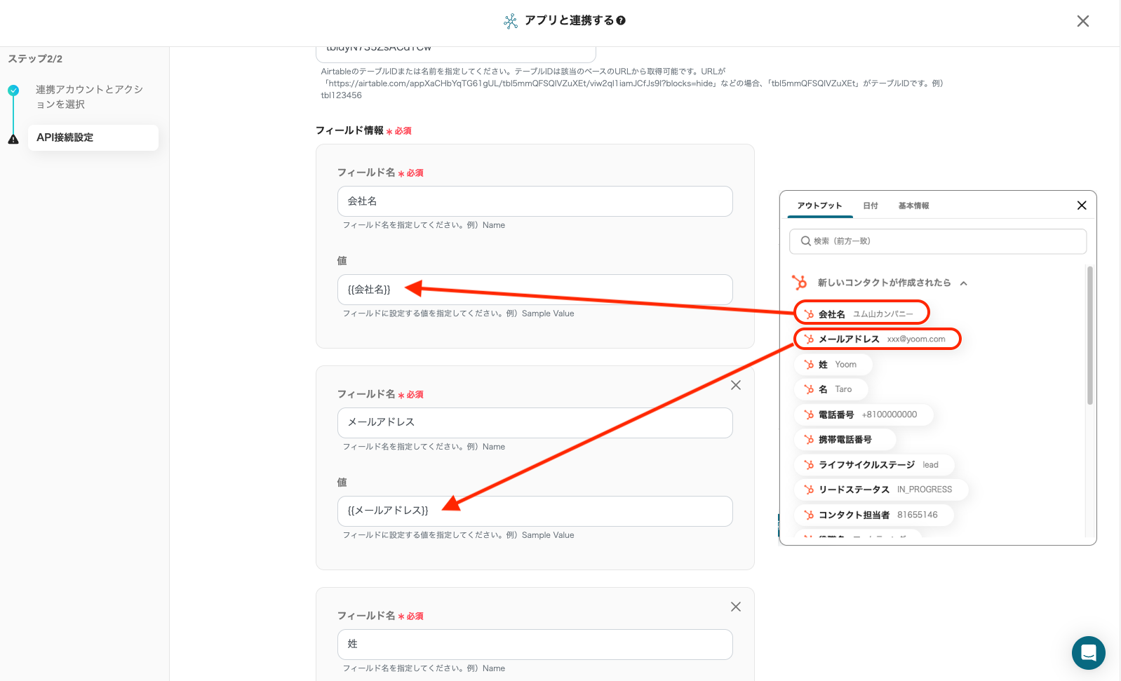Viewport: 1121px width, 681px height.
Task: Remove the 姓 field block with X
Action: pyautogui.click(x=735, y=607)
